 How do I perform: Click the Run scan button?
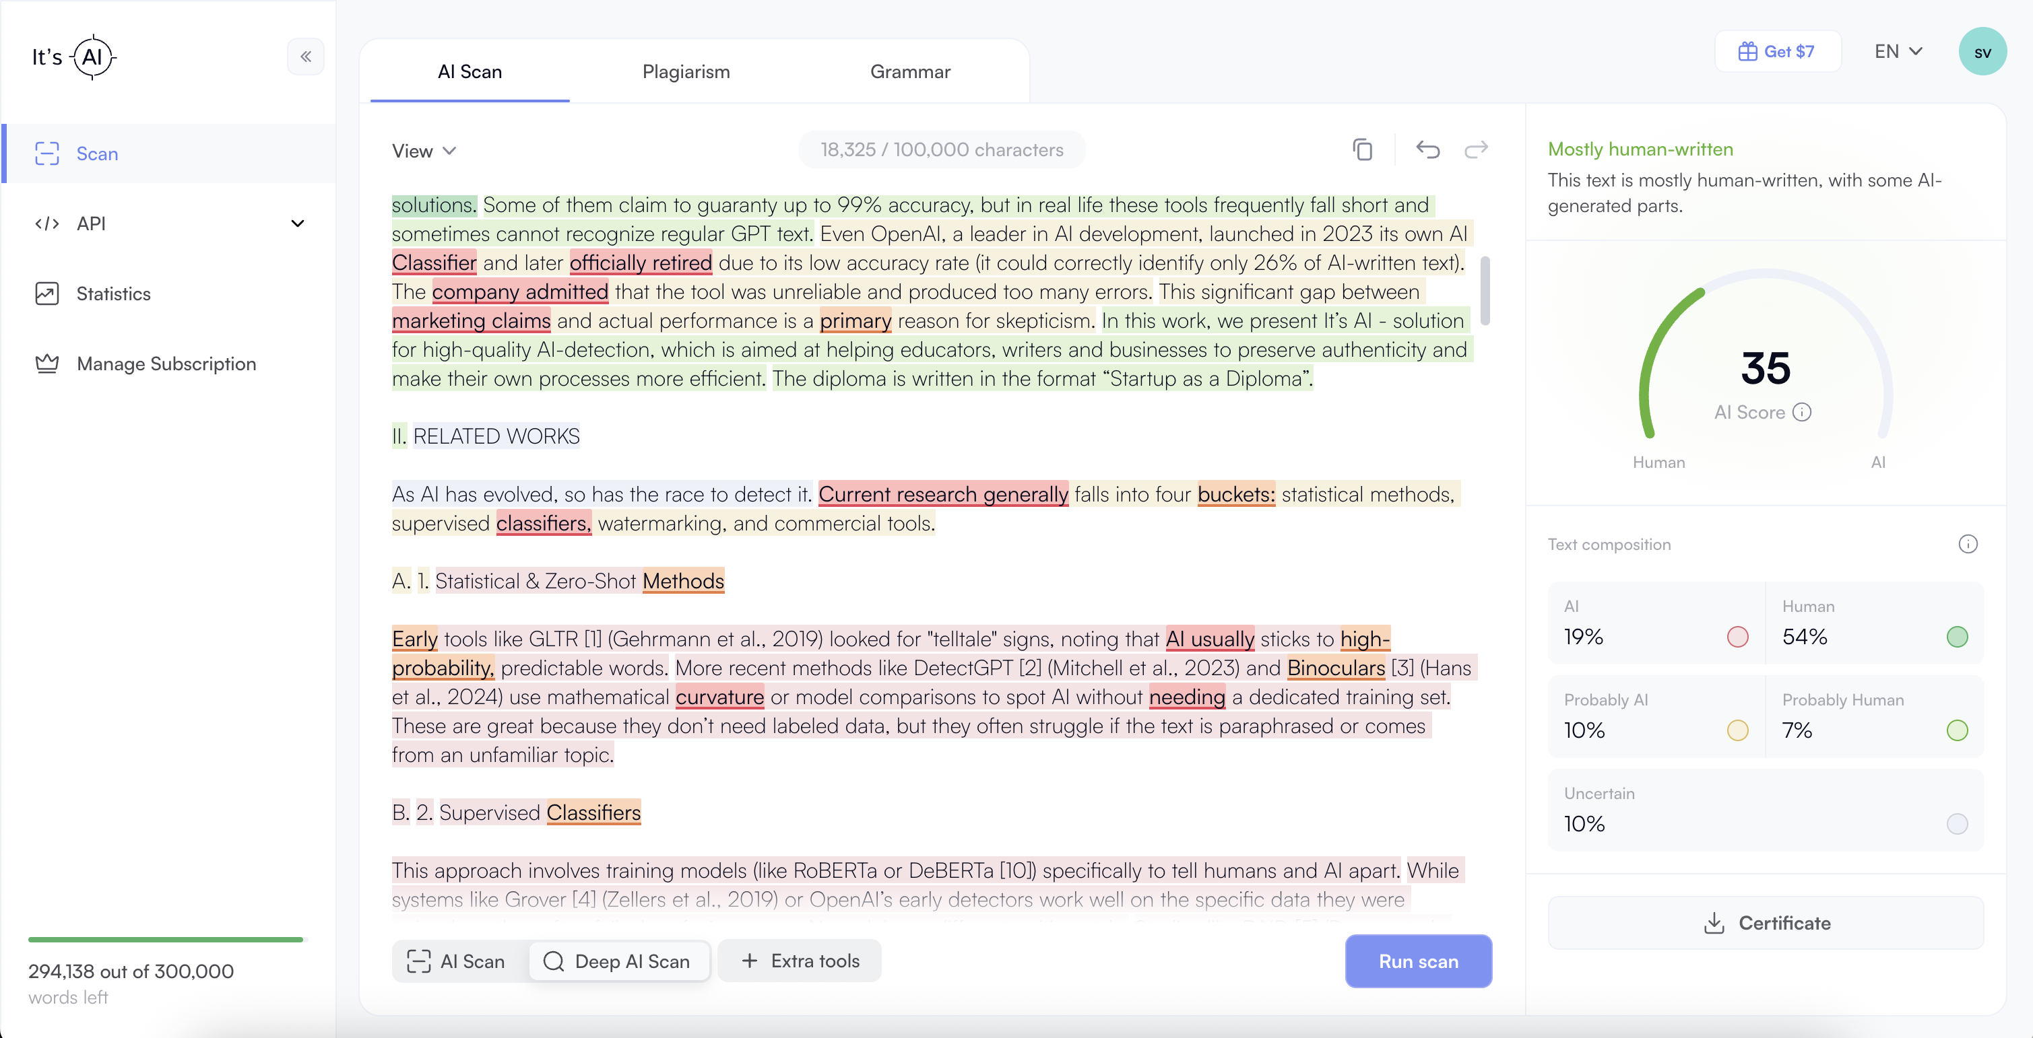pyautogui.click(x=1418, y=961)
